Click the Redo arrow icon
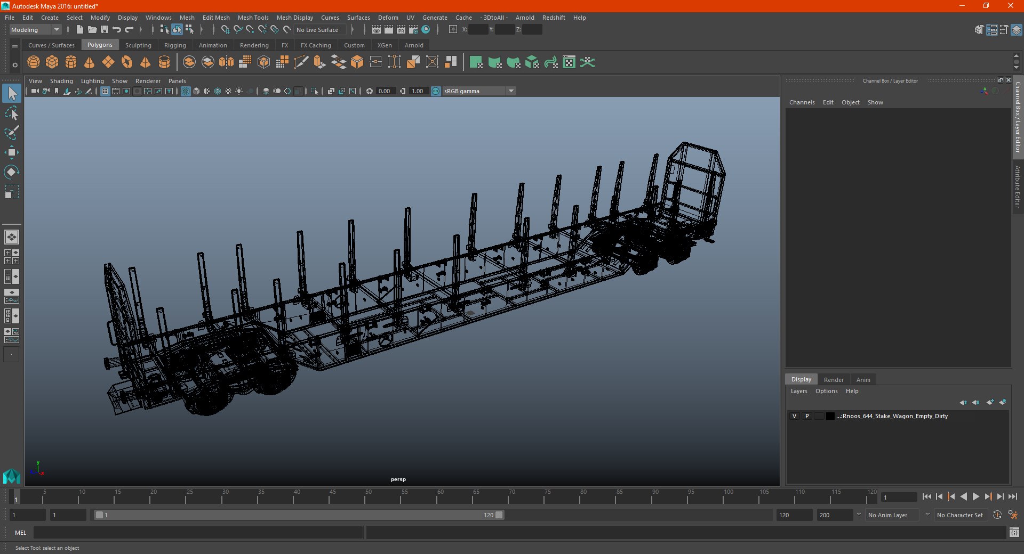 coord(129,30)
